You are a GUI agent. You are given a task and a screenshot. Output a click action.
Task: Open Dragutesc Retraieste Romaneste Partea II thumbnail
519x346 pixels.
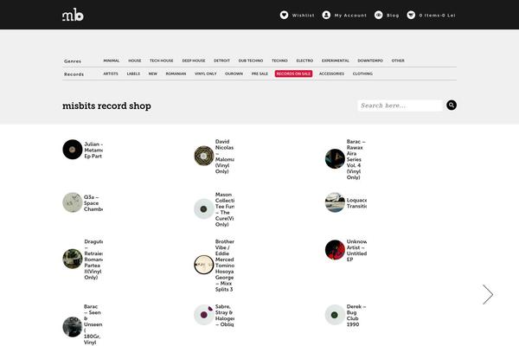click(x=73, y=259)
